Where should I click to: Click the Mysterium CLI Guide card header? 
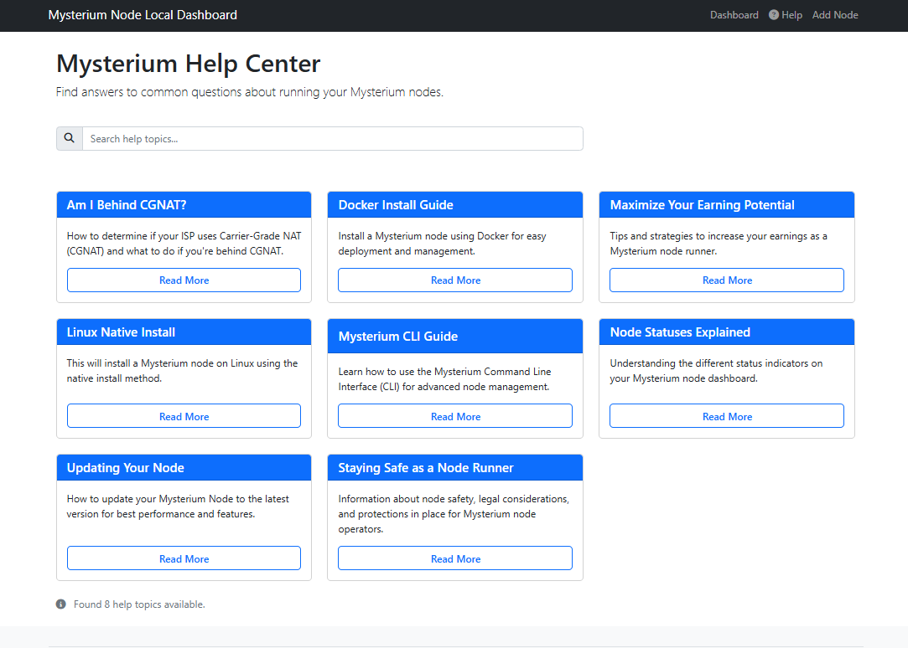pyautogui.click(x=455, y=336)
